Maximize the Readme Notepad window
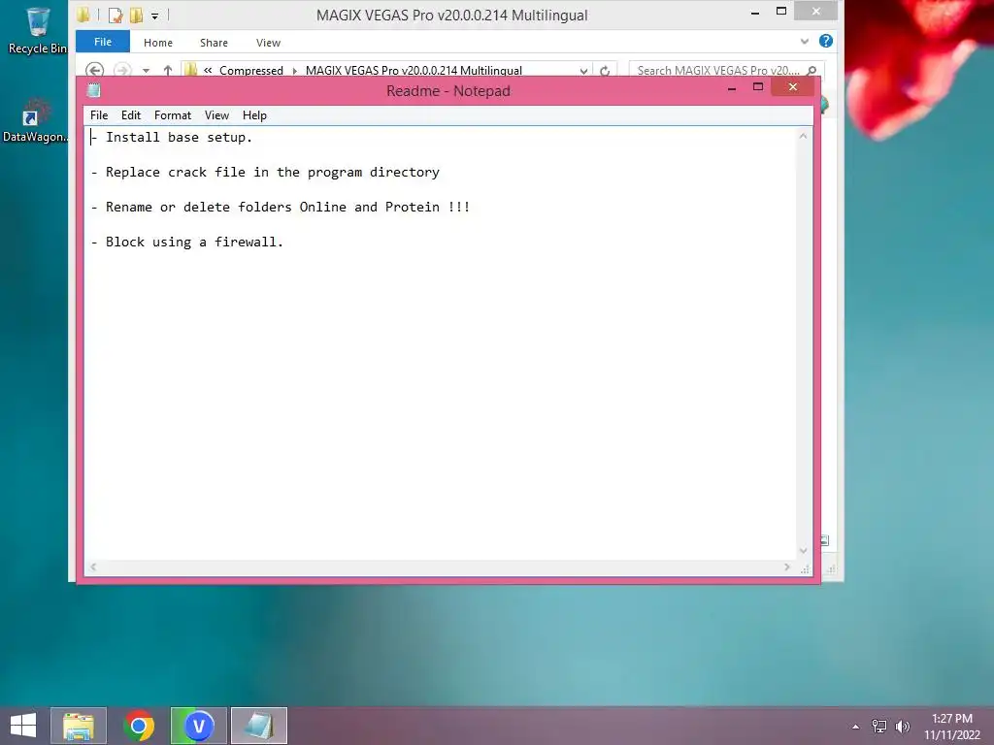 click(x=757, y=86)
